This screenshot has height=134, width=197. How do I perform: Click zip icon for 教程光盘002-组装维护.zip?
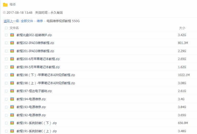coord(12,35)
